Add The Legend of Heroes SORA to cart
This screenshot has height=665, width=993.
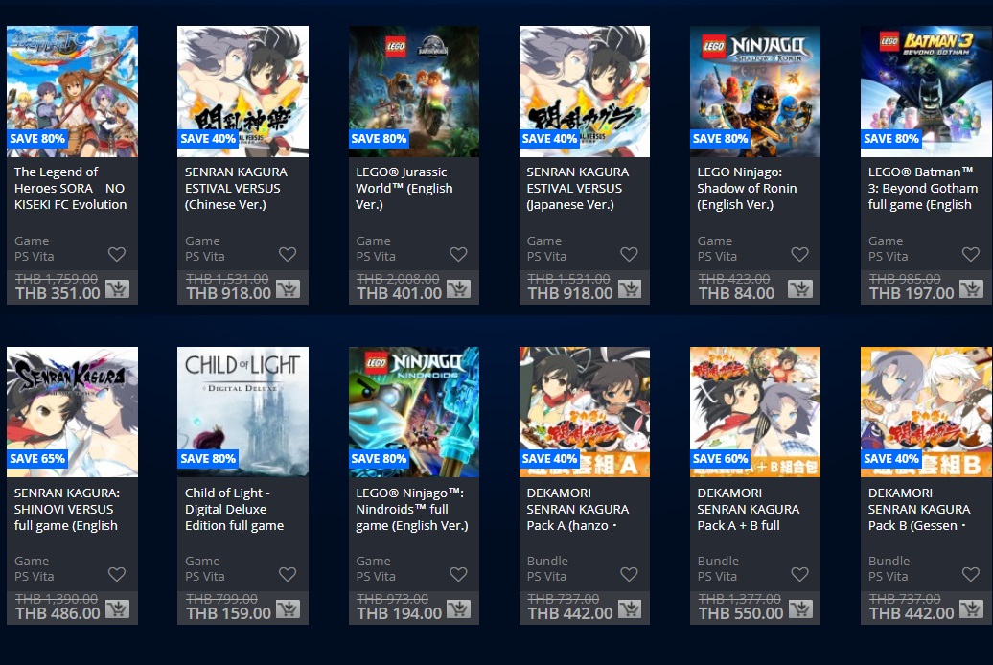[x=117, y=288]
